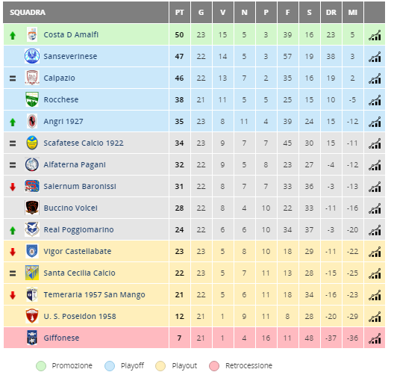Open stats chart icon for Sanseverinese
This screenshot has height=378, width=394.
375,57
